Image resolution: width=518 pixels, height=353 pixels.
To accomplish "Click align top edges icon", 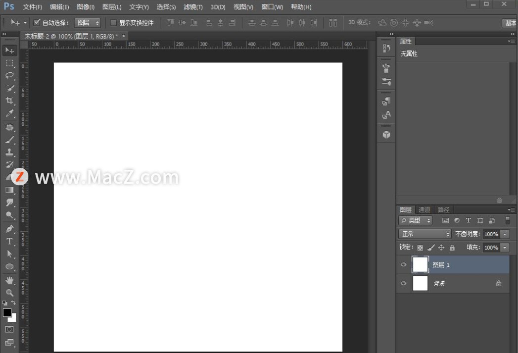I will pos(171,22).
